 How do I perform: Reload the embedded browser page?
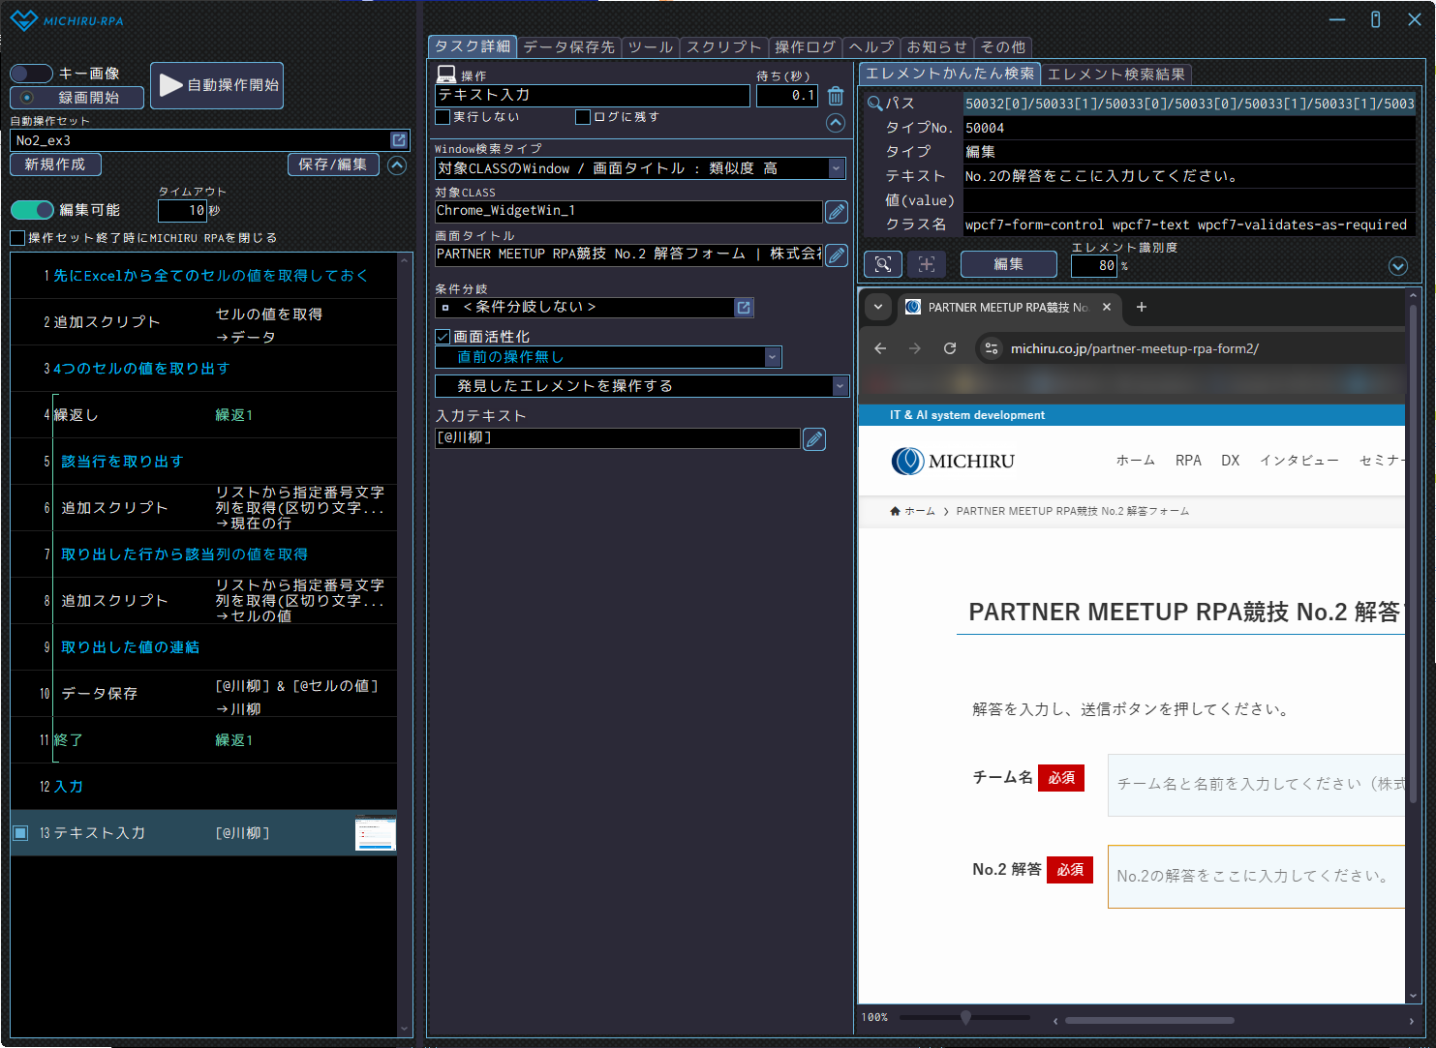(x=950, y=348)
